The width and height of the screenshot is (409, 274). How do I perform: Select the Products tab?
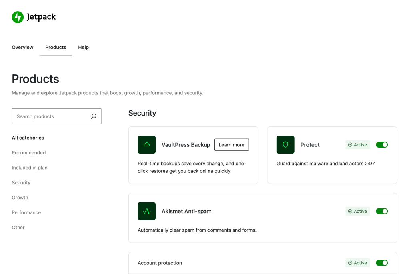(56, 47)
